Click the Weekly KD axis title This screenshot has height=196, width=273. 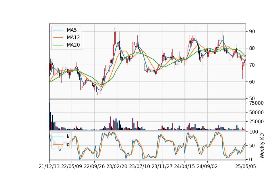[262, 146]
